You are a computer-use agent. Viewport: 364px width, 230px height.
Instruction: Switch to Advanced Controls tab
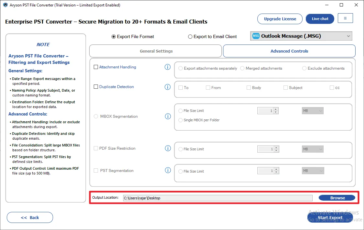(289, 51)
